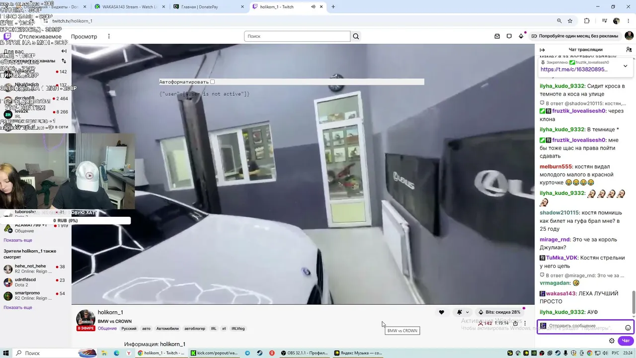The image size is (636, 358).
Task: Open the Общение category link
Action: [107, 329]
